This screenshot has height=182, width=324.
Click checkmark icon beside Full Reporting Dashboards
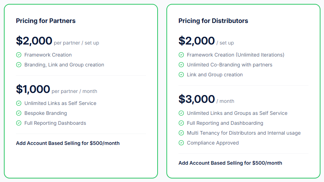click(19, 123)
